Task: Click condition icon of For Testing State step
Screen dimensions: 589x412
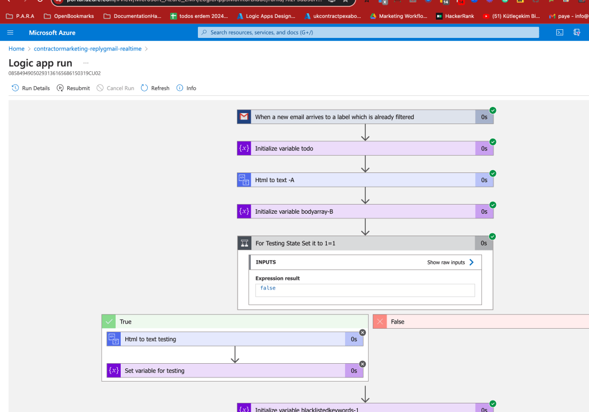Action: click(244, 243)
